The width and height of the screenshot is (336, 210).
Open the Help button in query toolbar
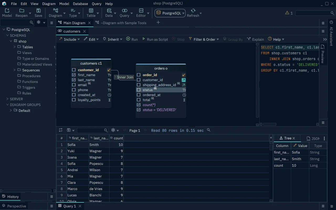pyautogui.click(x=276, y=39)
